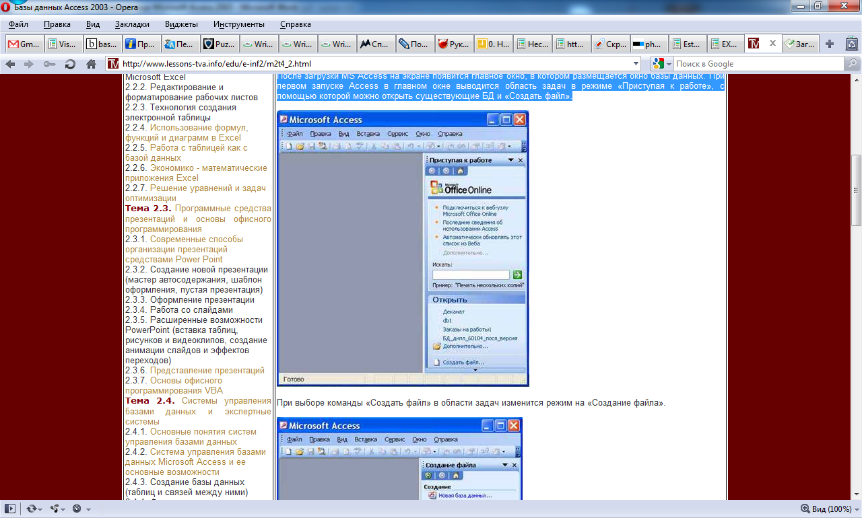
Task: Click the Opera Unite icon in the status bar
Action: pyautogui.click(x=55, y=509)
